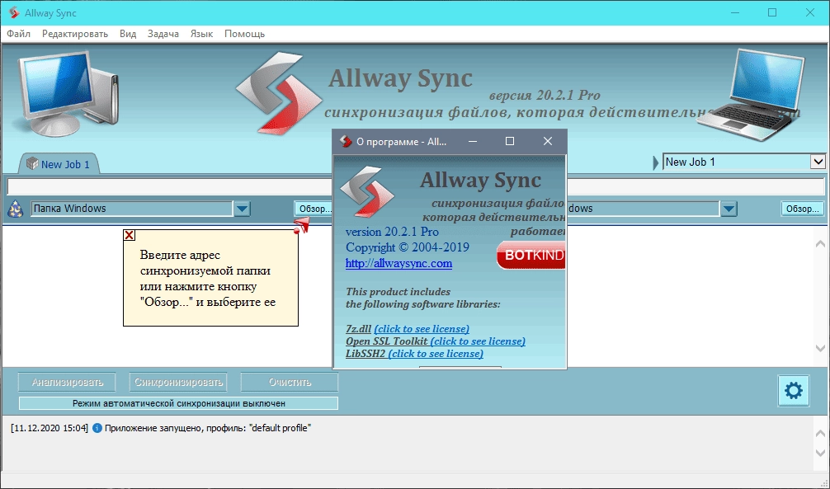The width and height of the screenshot is (830, 489).
Task: Maximize the О программе dialog
Action: [x=510, y=141]
